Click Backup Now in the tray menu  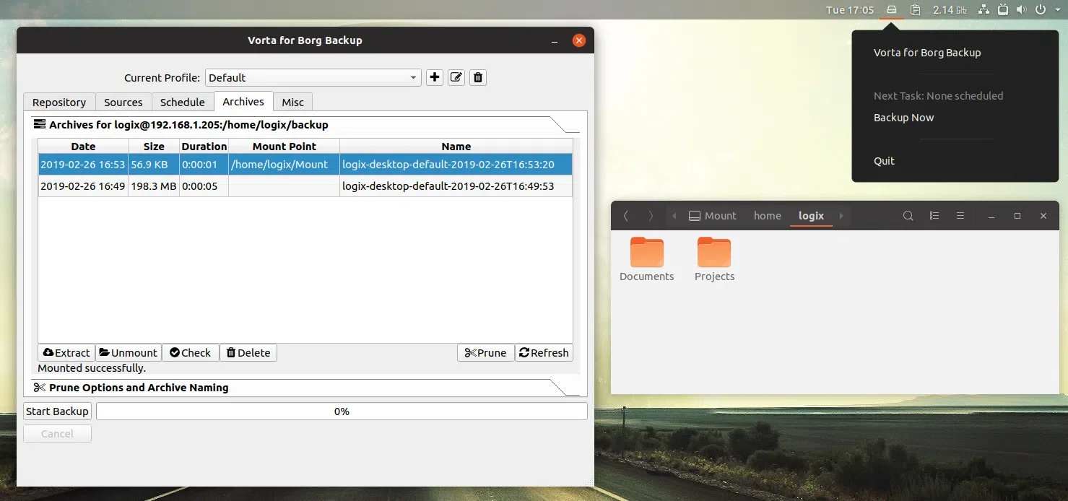(903, 117)
